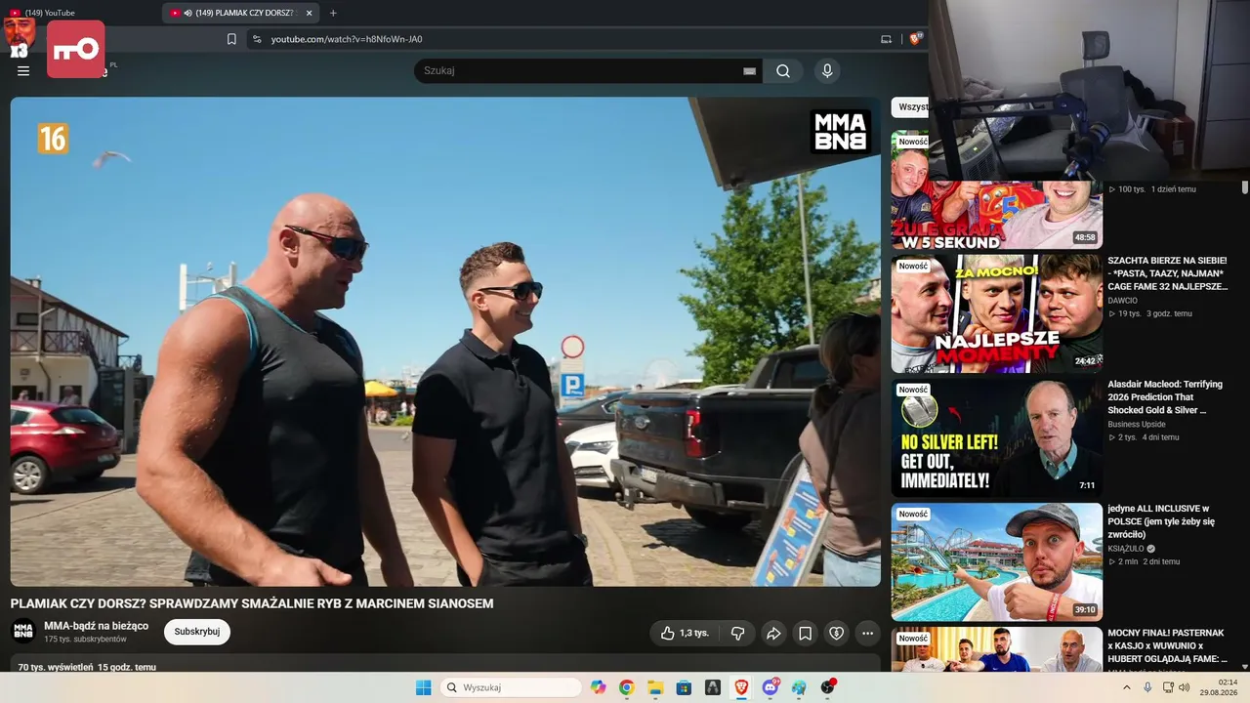The width and height of the screenshot is (1250, 703).
Task: Open the "MOCNY FINAŁ" video thumbnail
Action: tap(996, 649)
